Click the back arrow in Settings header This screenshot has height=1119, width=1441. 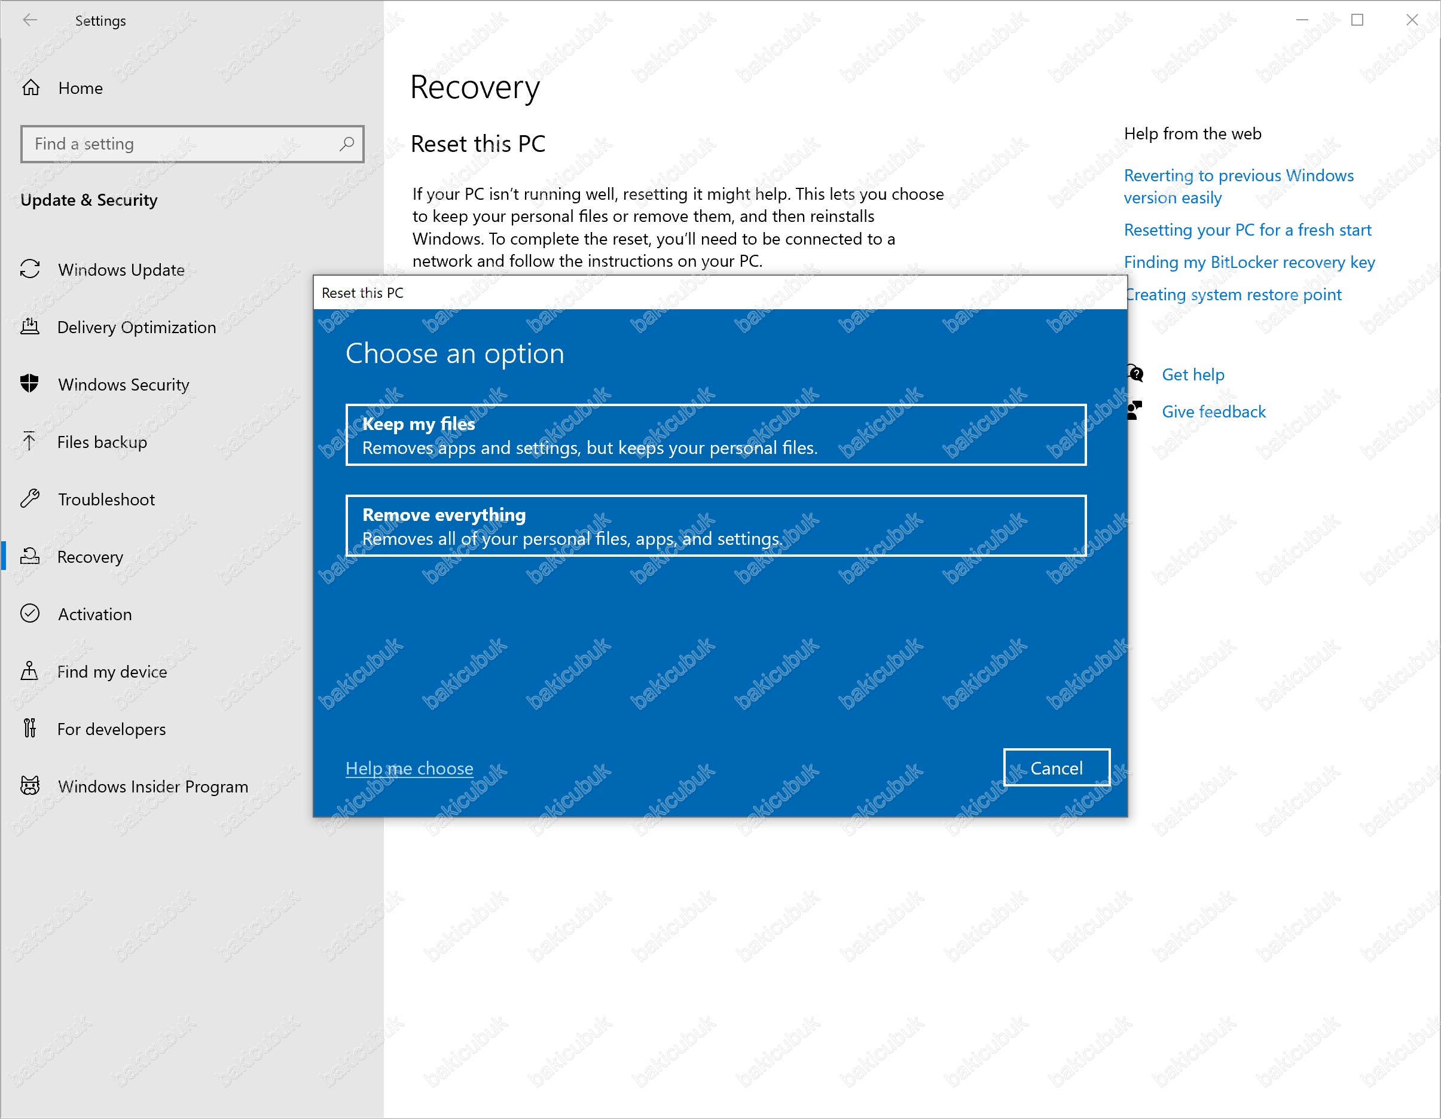30,20
